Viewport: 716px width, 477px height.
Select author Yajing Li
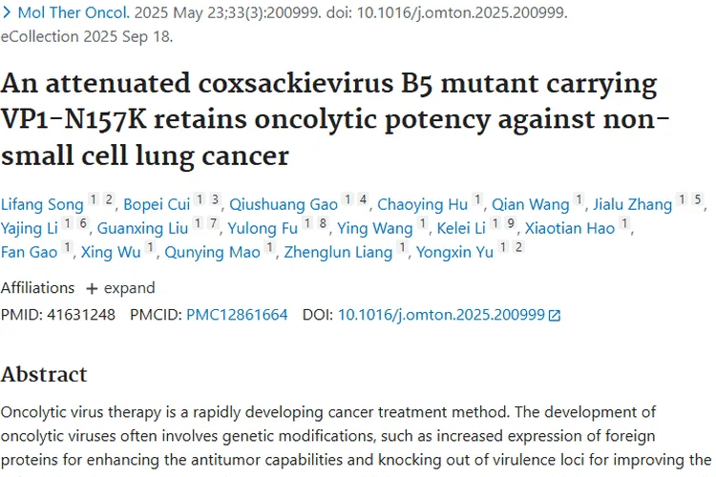pyautogui.click(x=31, y=229)
